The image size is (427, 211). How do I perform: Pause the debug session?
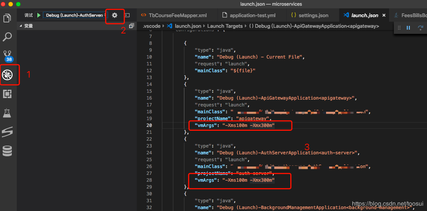coord(408,28)
